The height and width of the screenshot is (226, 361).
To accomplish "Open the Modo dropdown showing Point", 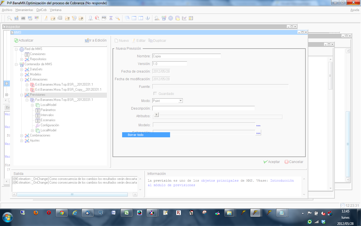I will [x=180, y=101].
